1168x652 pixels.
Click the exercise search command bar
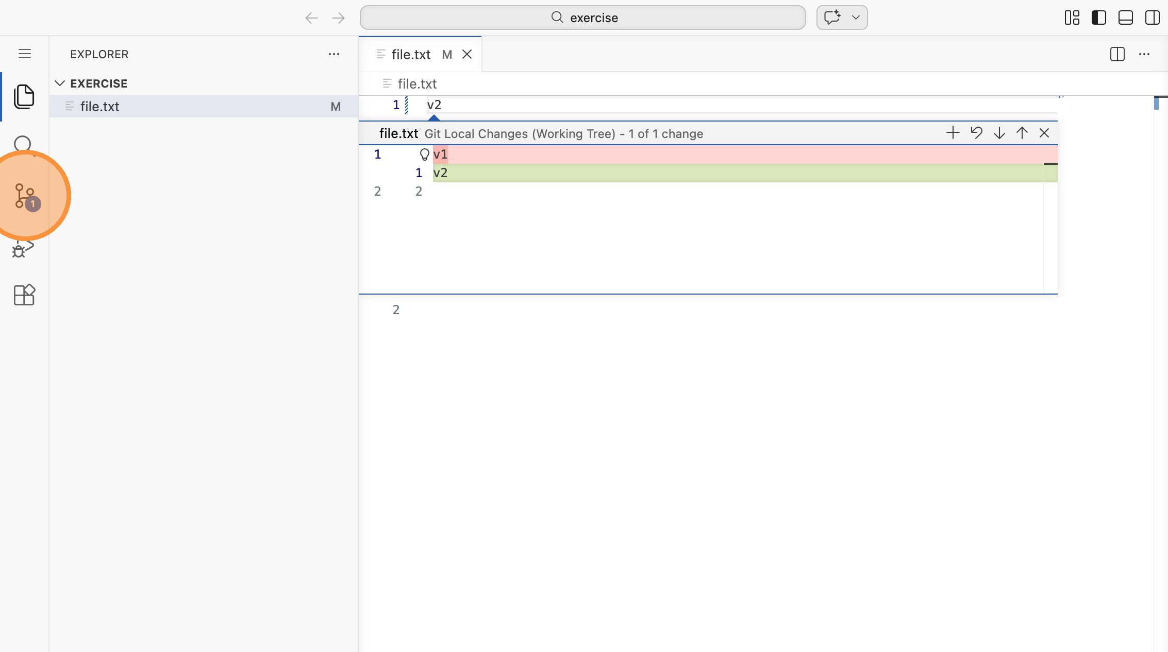[x=582, y=18]
